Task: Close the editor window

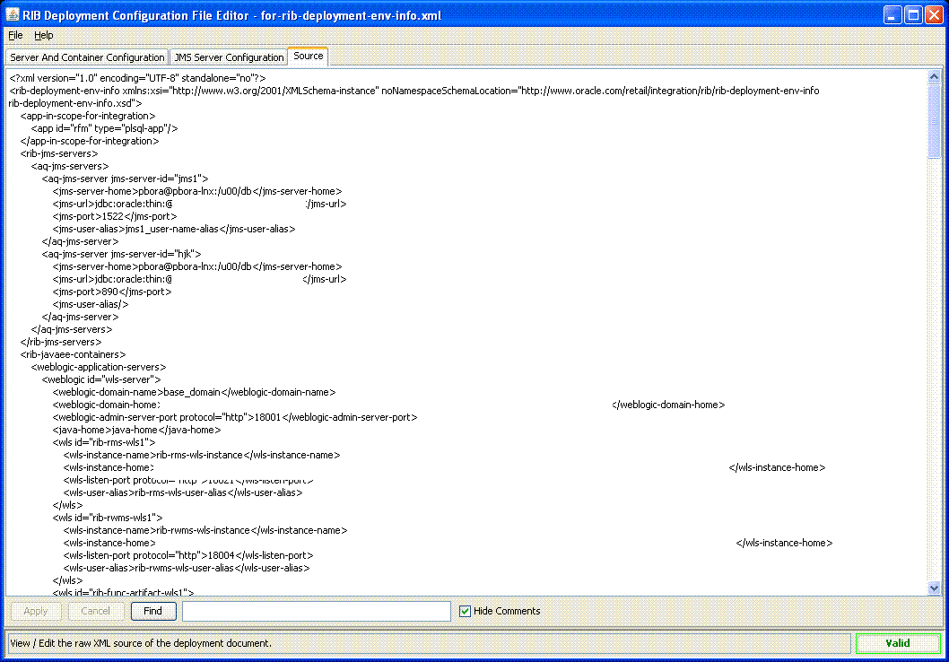Action: pyautogui.click(x=934, y=15)
